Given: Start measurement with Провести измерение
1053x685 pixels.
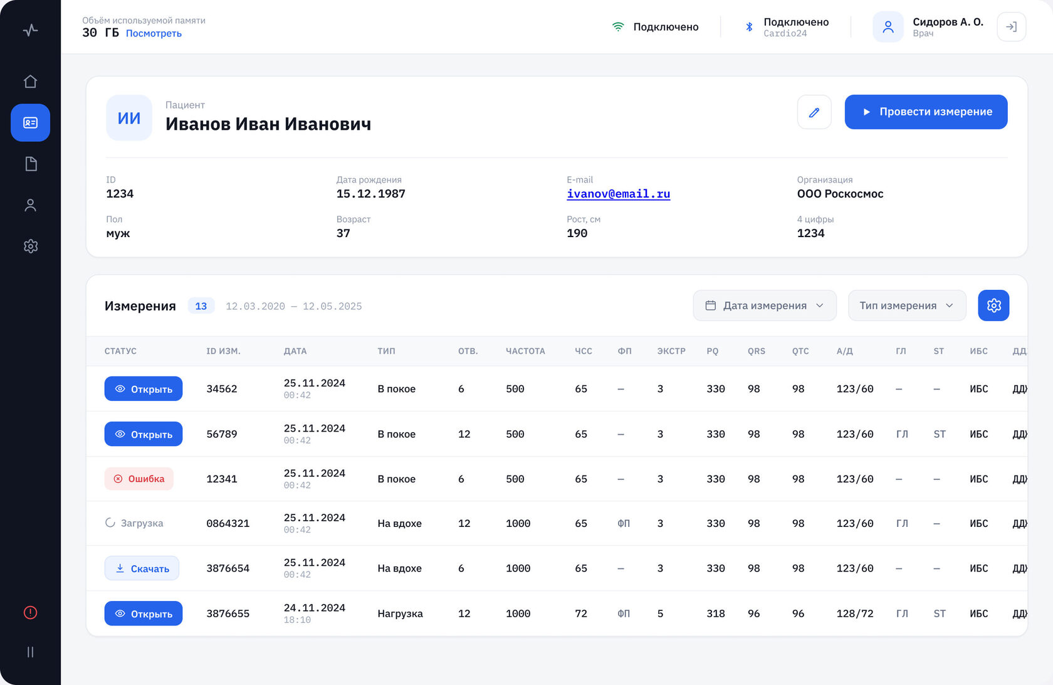Looking at the screenshot, I should pyautogui.click(x=926, y=112).
